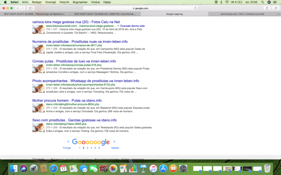Open the Trash in the Dock
This screenshot has height=175, width=281.
click(x=267, y=168)
